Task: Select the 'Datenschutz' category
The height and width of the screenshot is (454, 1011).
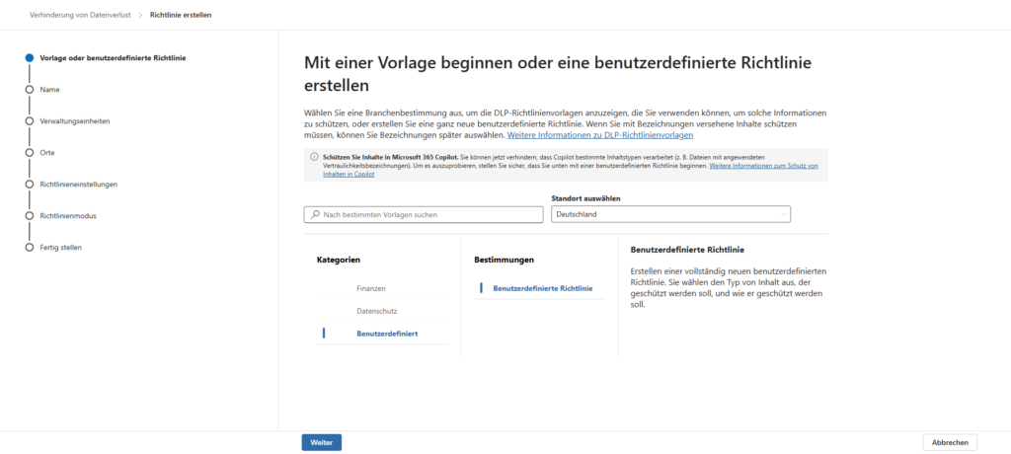Action: click(x=376, y=311)
